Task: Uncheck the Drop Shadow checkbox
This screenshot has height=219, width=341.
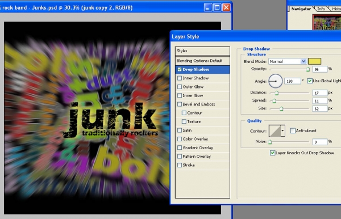Action: click(x=180, y=69)
